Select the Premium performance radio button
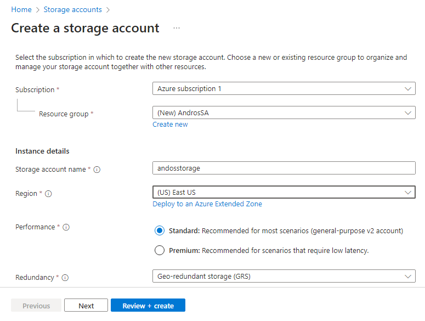This screenshot has width=425, height=321. point(160,251)
